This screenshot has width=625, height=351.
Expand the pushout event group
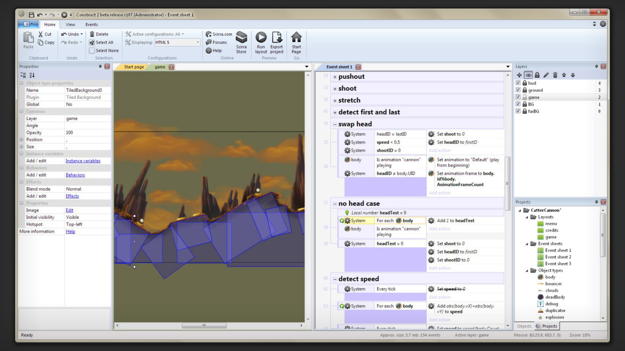point(335,77)
